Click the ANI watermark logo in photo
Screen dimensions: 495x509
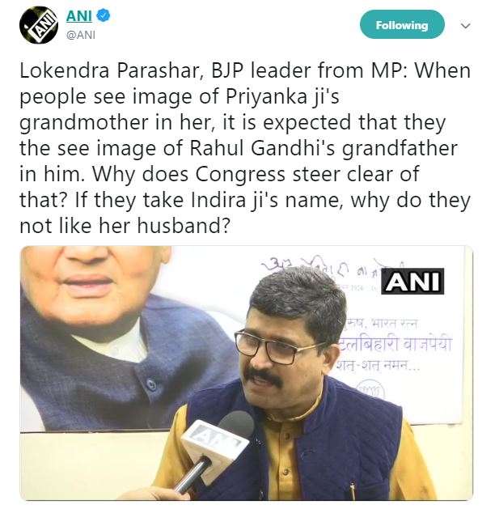pyautogui.click(x=412, y=282)
